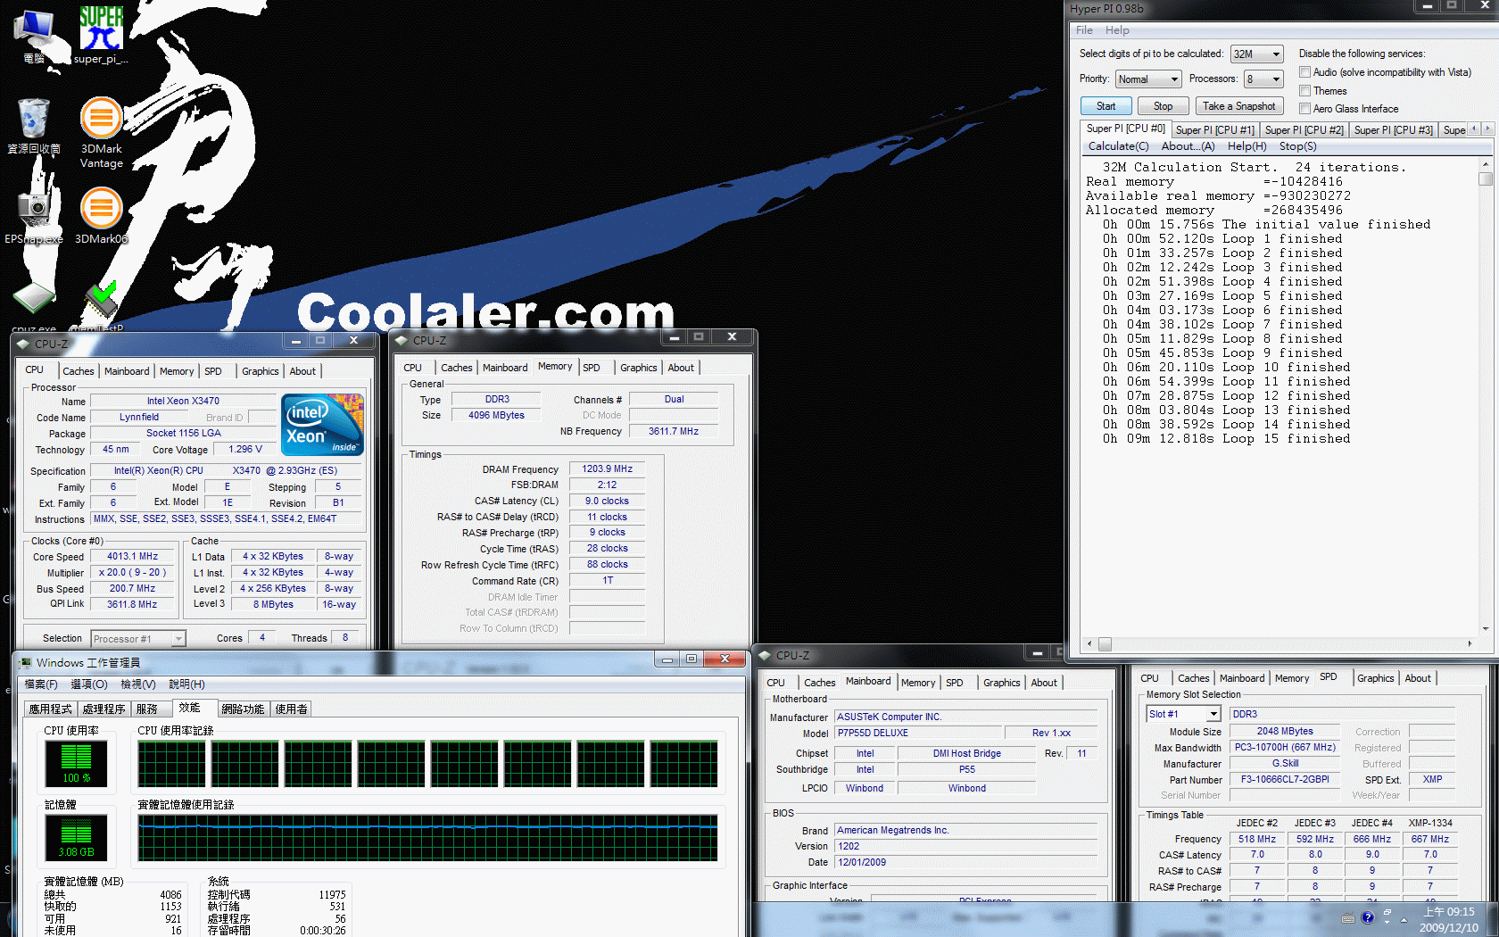Click the title bar icon of the CPU-Z Memory window
This screenshot has height=937, width=1499.
[402, 340]
